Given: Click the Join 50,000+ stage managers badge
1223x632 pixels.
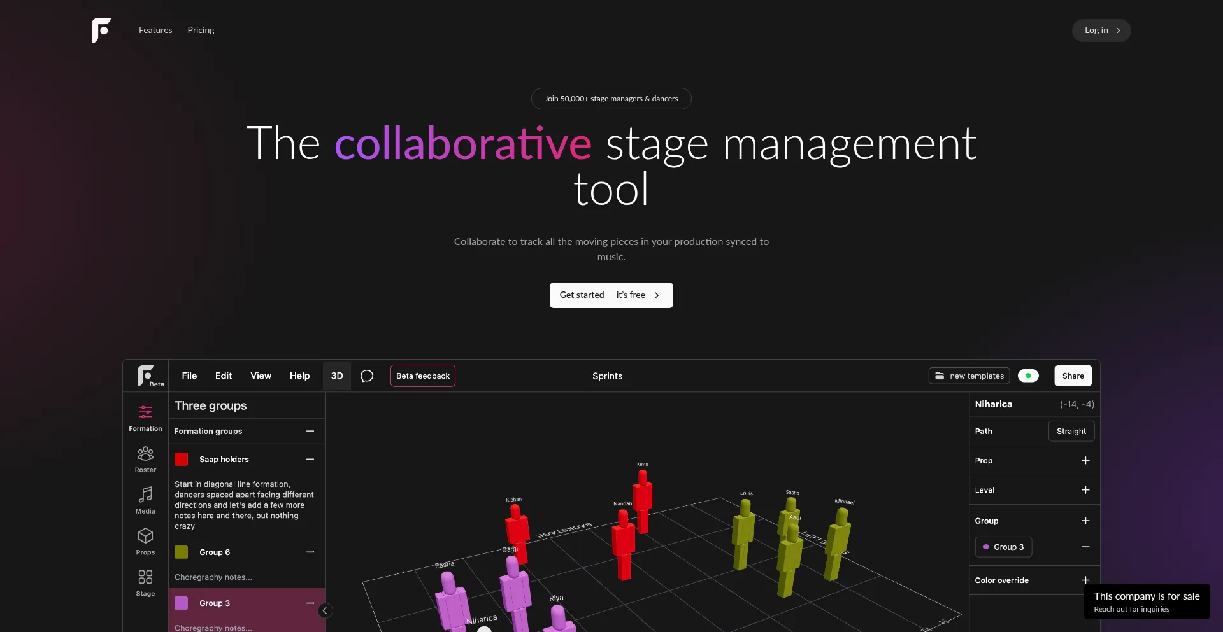Looking at the screenshot, I should click(x=611, y=99).
